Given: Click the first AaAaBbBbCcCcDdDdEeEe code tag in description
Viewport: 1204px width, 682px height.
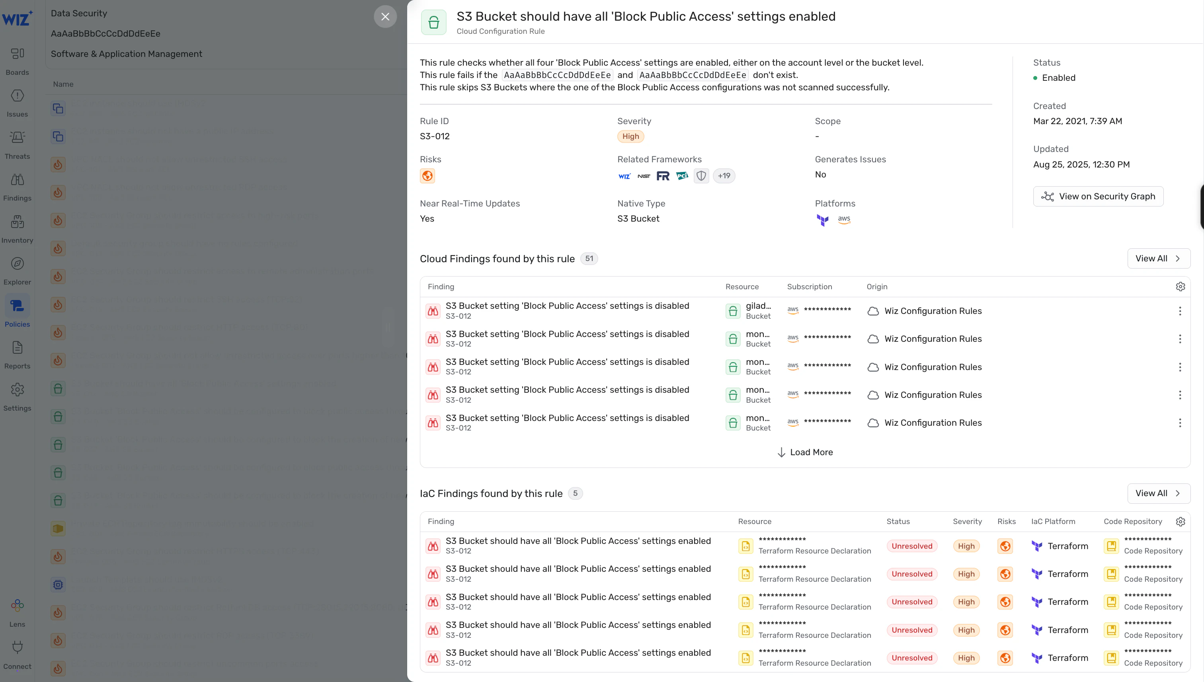Looking at the screenshot, I should [x=557, y=75].
